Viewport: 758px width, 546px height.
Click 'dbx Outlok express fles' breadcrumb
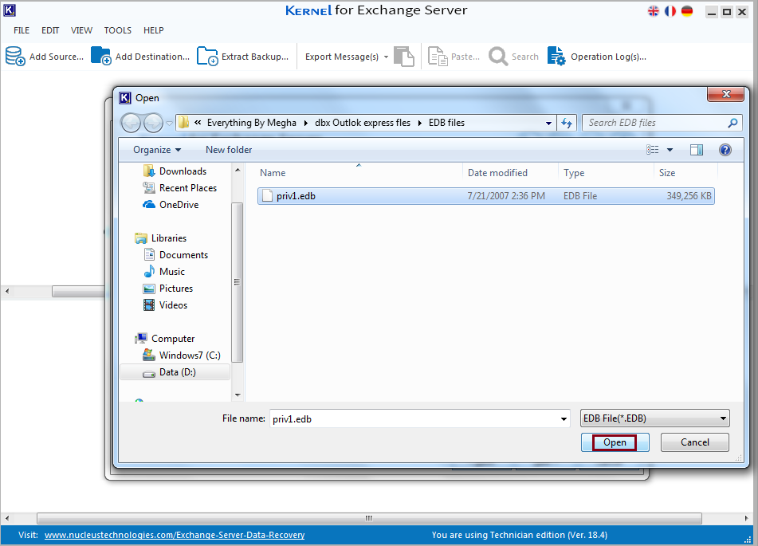[363, 123]
